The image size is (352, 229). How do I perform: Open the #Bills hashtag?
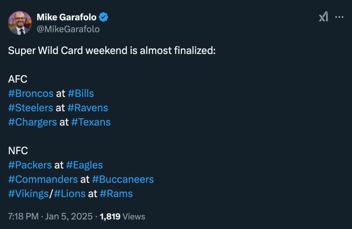click(81, 93)
